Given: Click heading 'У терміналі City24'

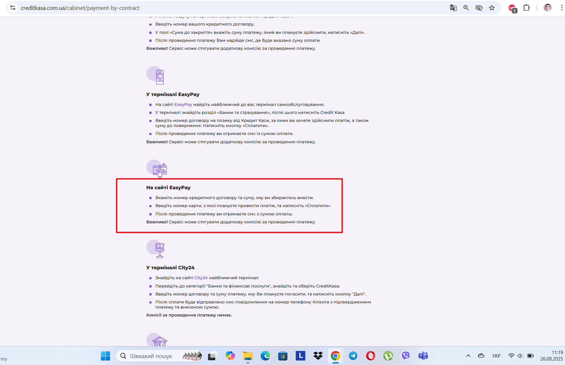Looking at the screenshot, I should tap(170, 267).
